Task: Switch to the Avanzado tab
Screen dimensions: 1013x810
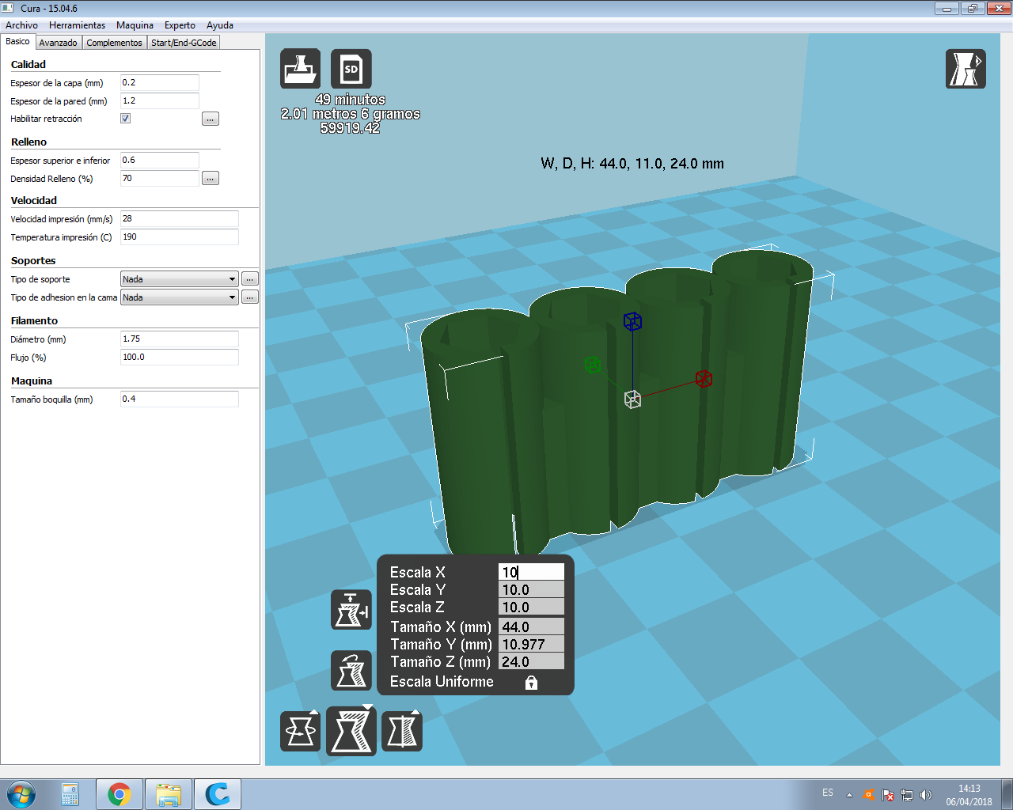Action: point(59,43)
